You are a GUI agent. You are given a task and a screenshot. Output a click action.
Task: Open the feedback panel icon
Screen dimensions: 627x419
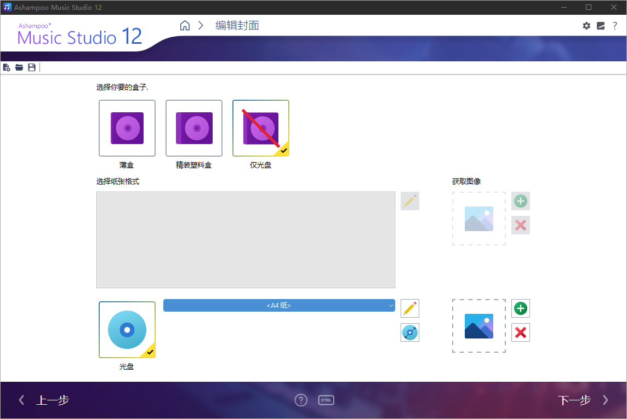tap(601, 25)
